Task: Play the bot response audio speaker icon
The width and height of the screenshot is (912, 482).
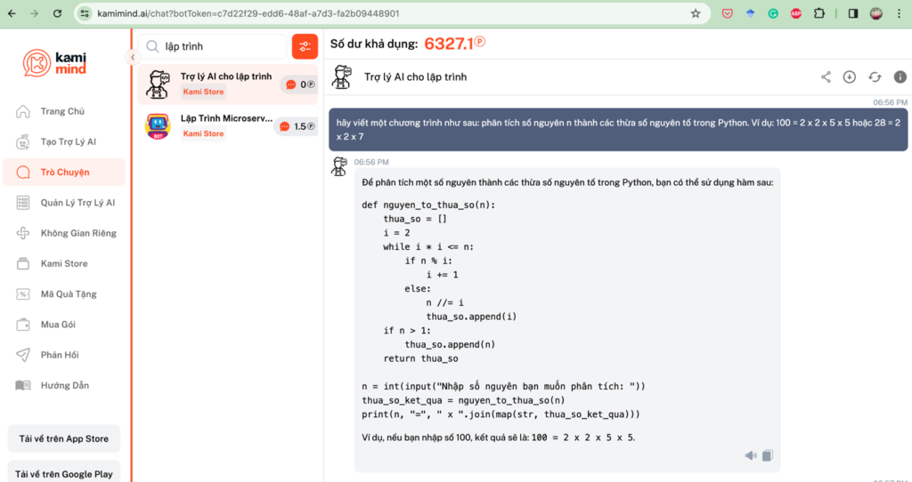Action: (751, 455)
